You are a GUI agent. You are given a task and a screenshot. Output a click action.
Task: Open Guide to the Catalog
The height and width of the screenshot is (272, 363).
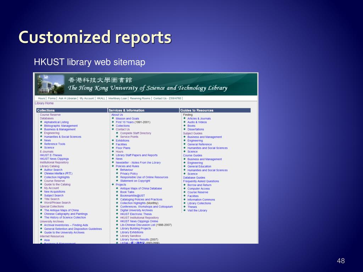click(x=57, y=184)
